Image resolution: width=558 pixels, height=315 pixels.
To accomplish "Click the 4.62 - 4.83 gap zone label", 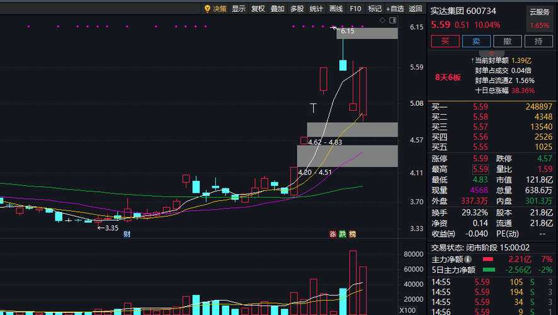I will click(x=325, y=142).
